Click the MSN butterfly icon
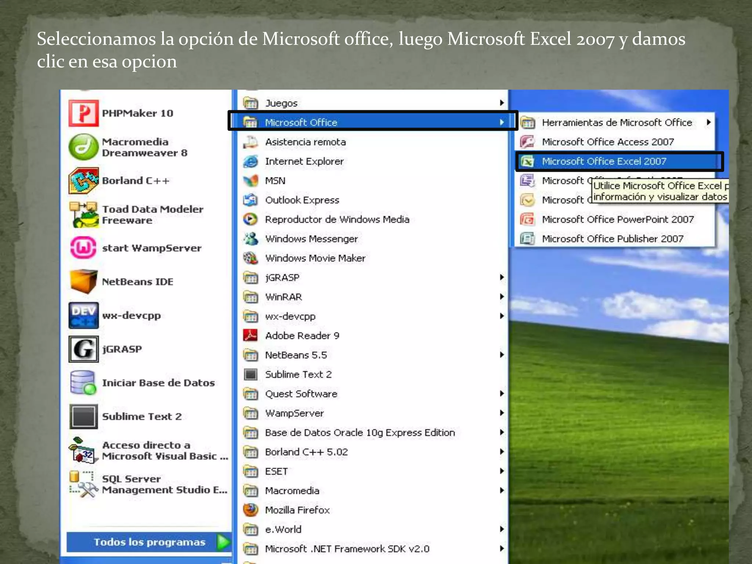The image size is (752, 564). click(x=251, y=181)
